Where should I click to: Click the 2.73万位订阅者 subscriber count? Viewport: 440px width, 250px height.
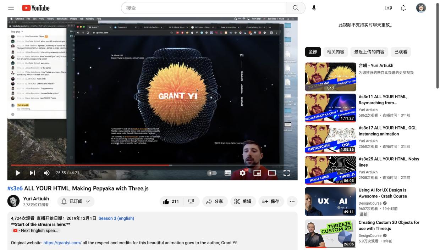(36, 205)
